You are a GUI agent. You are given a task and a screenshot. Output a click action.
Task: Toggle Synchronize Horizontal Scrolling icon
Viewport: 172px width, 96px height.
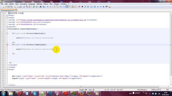(57, 7)
